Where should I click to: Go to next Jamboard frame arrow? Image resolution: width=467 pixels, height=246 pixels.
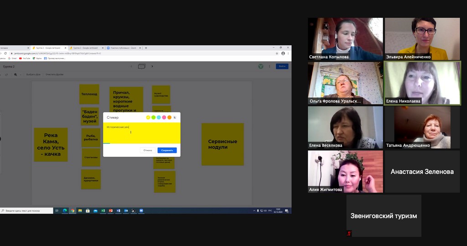(152, 67)
